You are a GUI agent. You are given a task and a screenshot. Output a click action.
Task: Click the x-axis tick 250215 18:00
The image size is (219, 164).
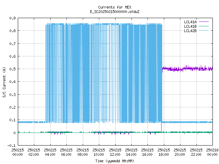coord(164,152)
